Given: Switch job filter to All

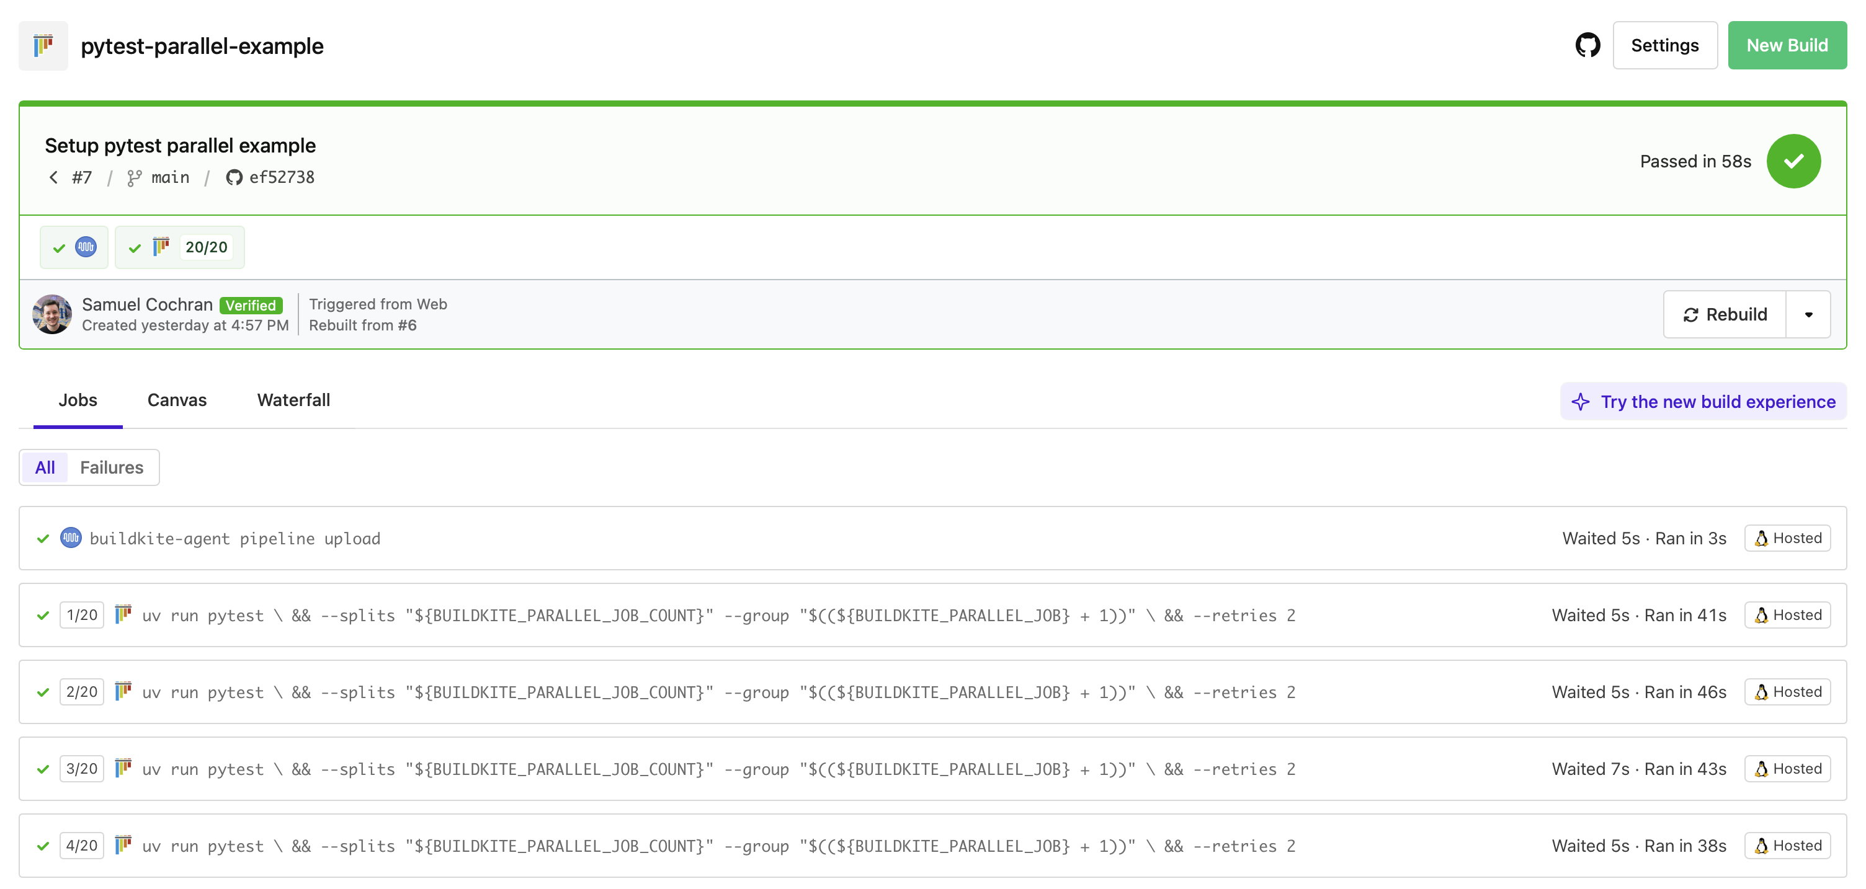Looking at the screenshot, I should [x=45, y=467].
